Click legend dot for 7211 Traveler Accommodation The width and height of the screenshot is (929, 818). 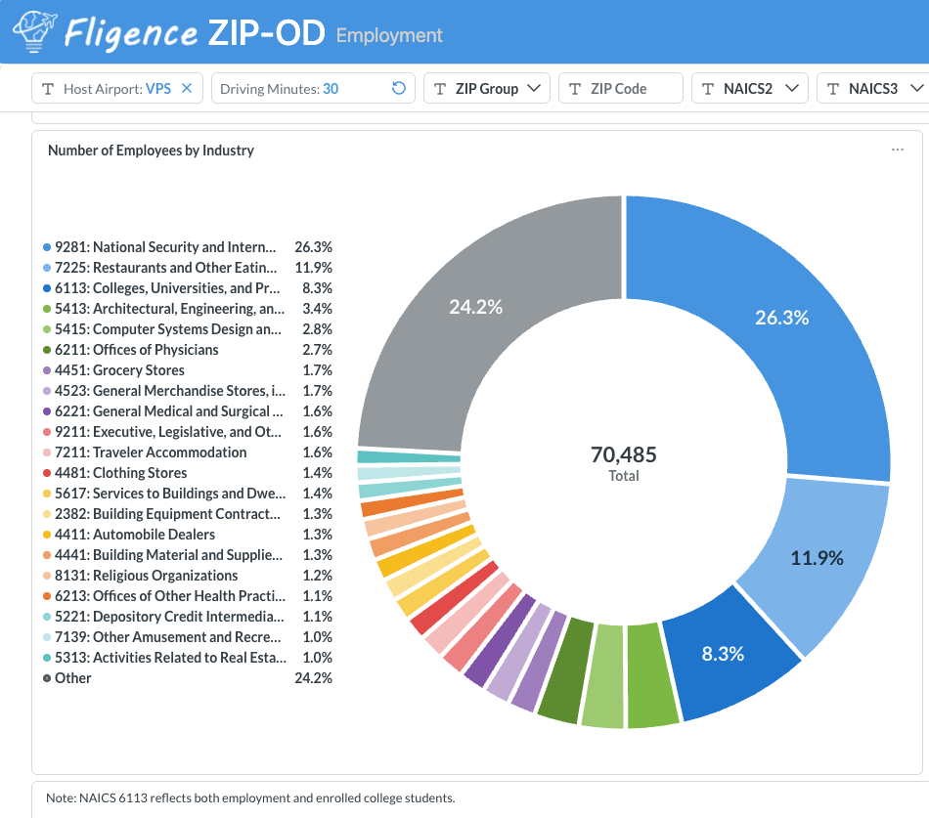(x=47, y=452)
